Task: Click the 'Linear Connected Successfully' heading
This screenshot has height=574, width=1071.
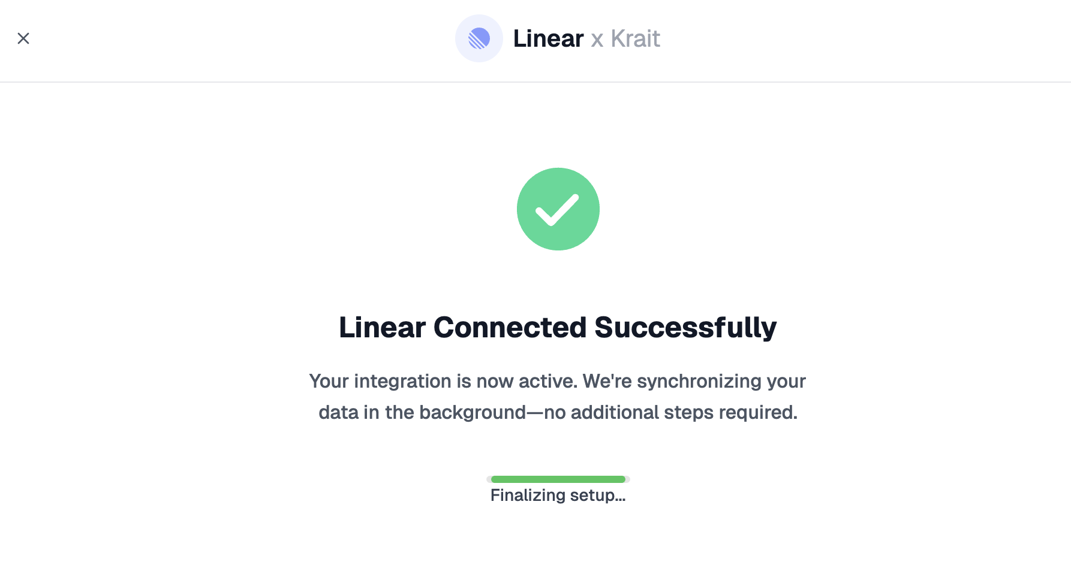Action: pyautogui.click(x=558, y=327)
